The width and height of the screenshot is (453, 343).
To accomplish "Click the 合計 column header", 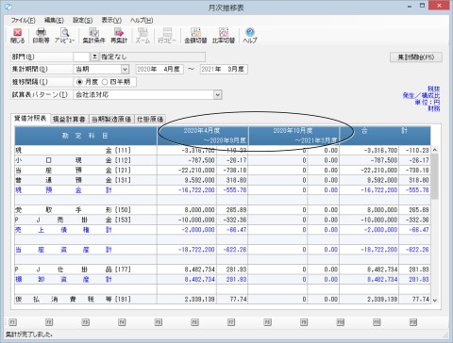I will 385,136.
